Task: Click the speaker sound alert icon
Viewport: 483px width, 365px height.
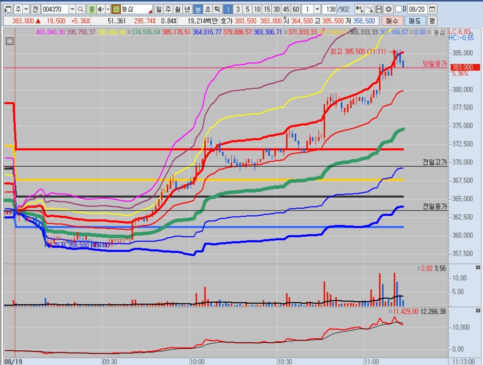Action: [101, 9]
